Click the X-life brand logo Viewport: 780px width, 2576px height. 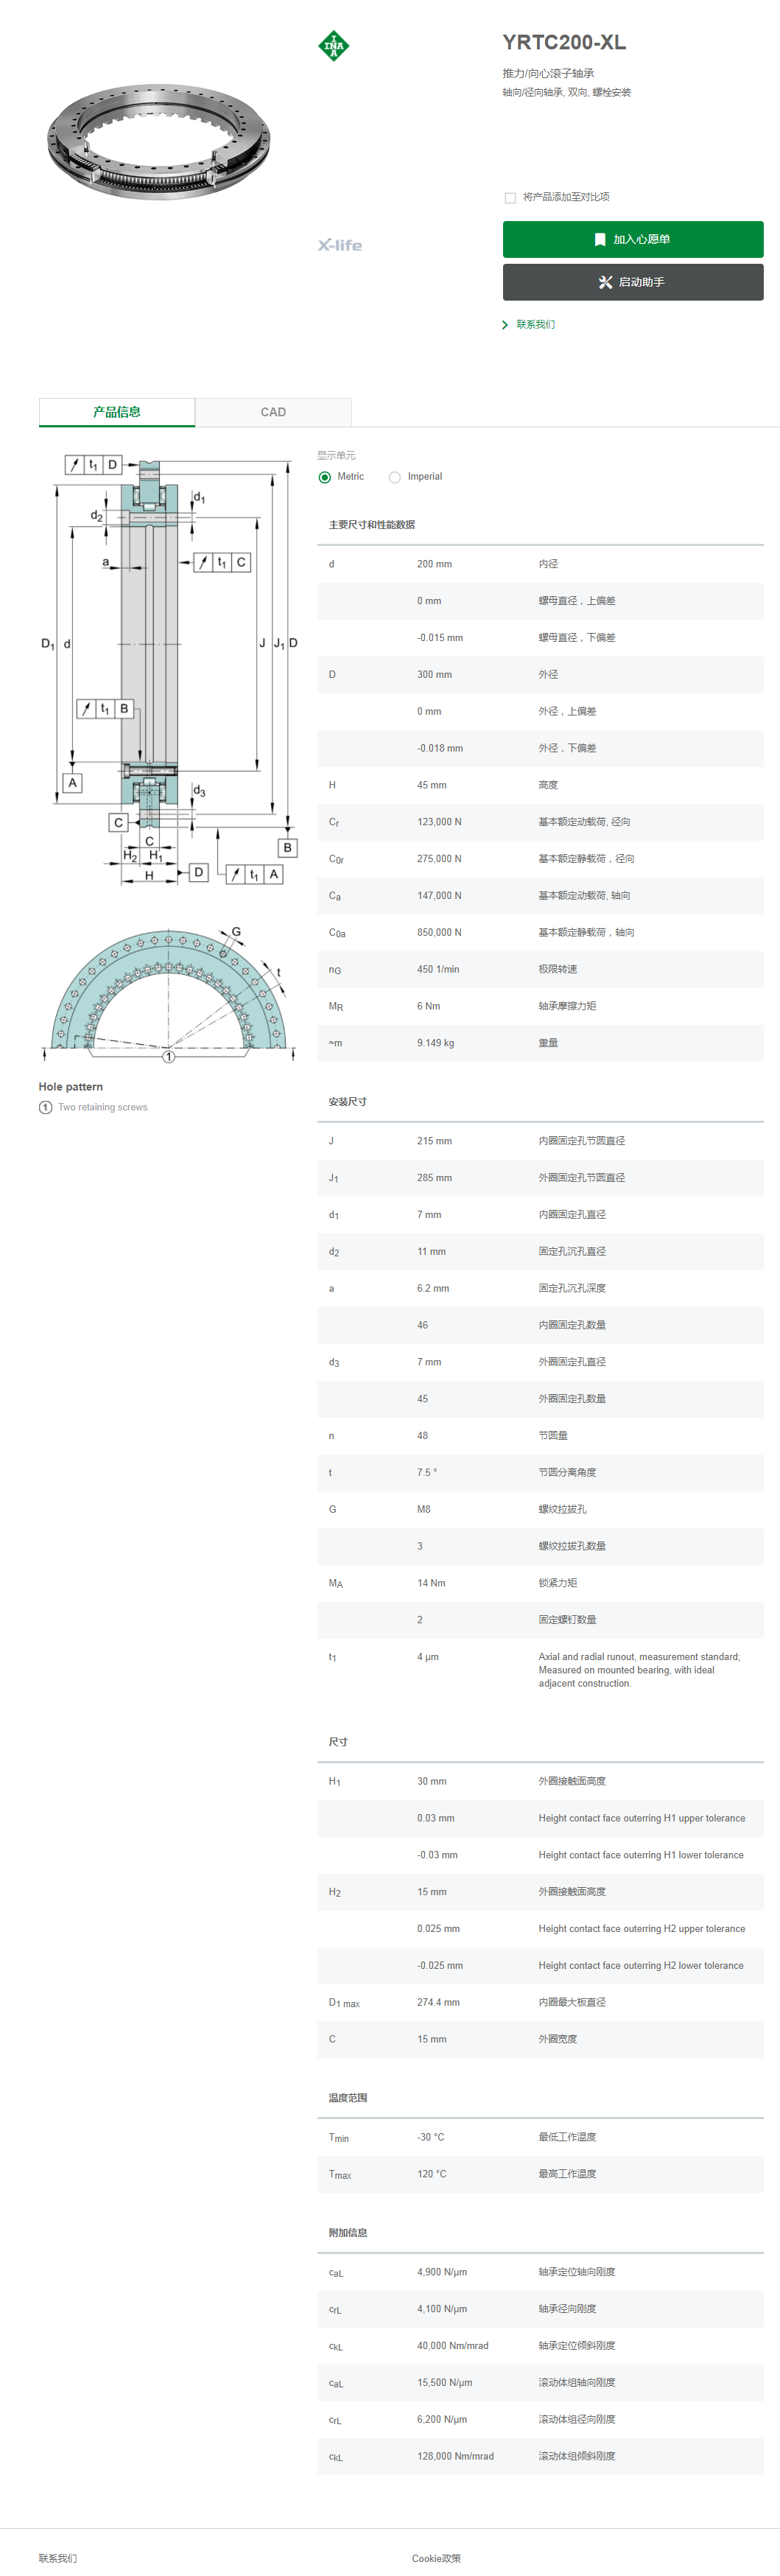coord(340,245)
